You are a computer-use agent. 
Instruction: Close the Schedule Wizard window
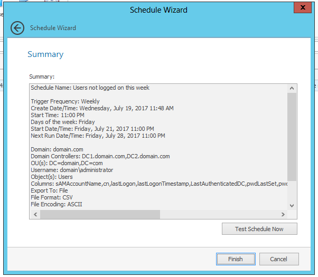coord(302,8)
